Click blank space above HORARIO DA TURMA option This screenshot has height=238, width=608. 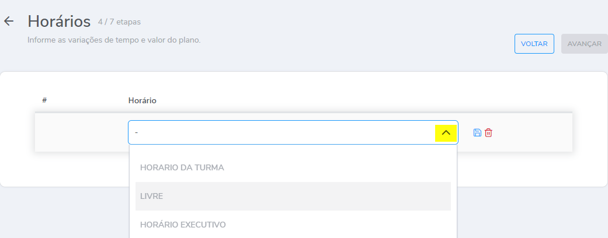292,150
